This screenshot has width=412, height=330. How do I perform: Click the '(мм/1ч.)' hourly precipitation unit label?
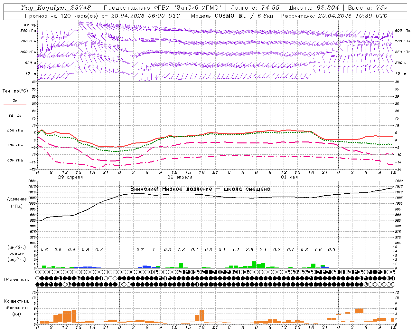[17, 259]
